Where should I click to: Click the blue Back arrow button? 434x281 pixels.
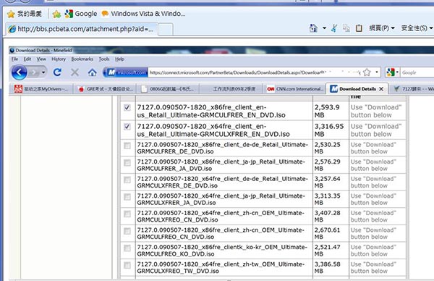tap(19, 72)
